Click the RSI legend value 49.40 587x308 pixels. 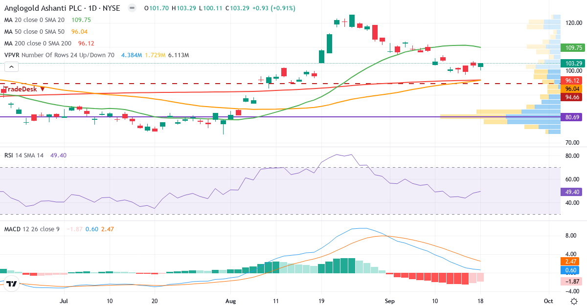58,155
